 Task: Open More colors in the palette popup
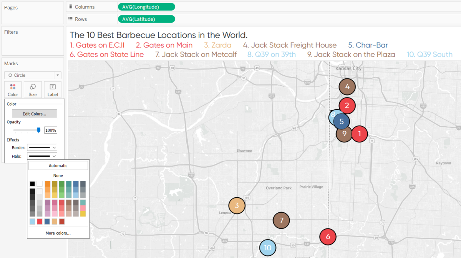coord(58,233)
